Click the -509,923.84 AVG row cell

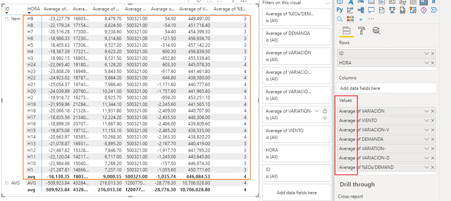coord(57,183)
